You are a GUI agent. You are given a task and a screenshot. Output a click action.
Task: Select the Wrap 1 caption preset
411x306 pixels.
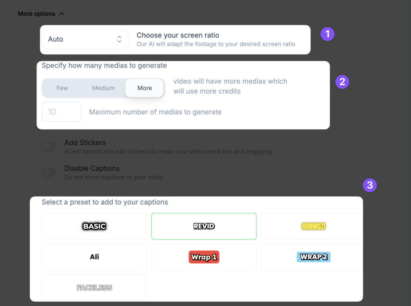tap(204, 257)
